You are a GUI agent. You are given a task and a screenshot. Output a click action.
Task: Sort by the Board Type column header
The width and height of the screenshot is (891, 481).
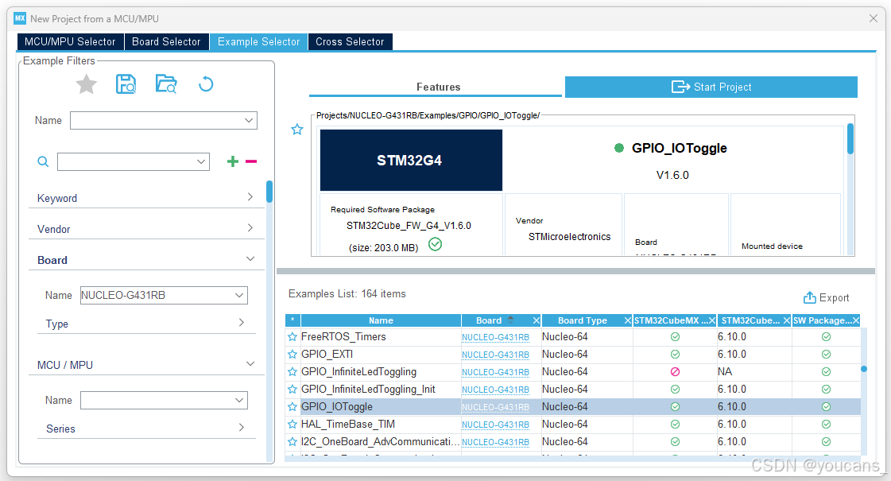[583, 320]
